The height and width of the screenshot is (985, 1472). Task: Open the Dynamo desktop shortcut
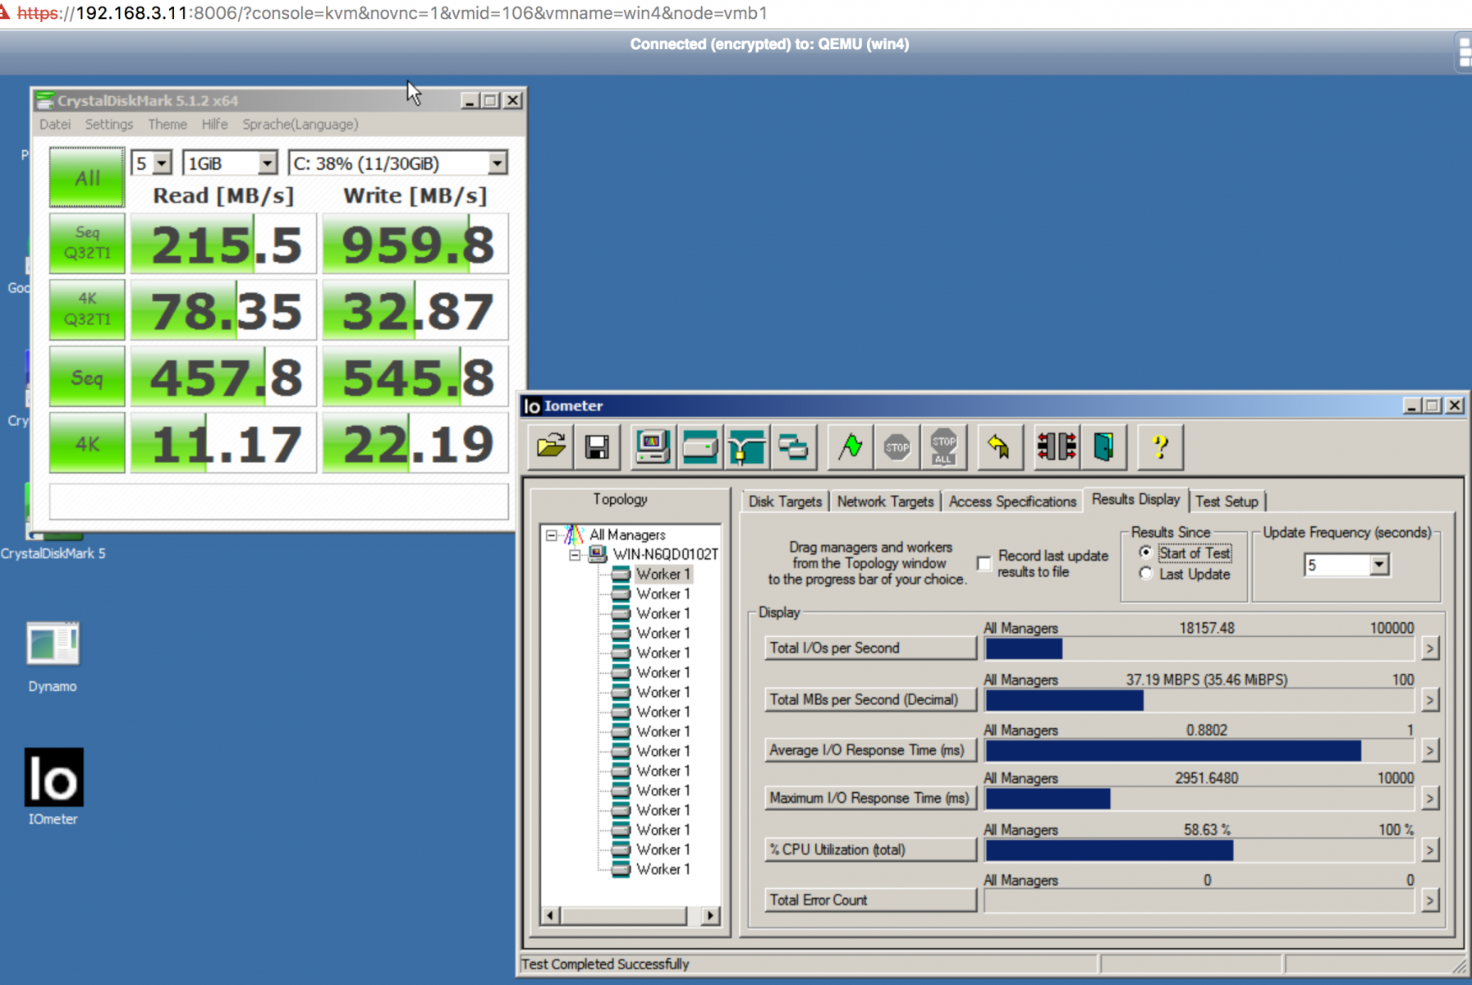[x=53, y=644]
